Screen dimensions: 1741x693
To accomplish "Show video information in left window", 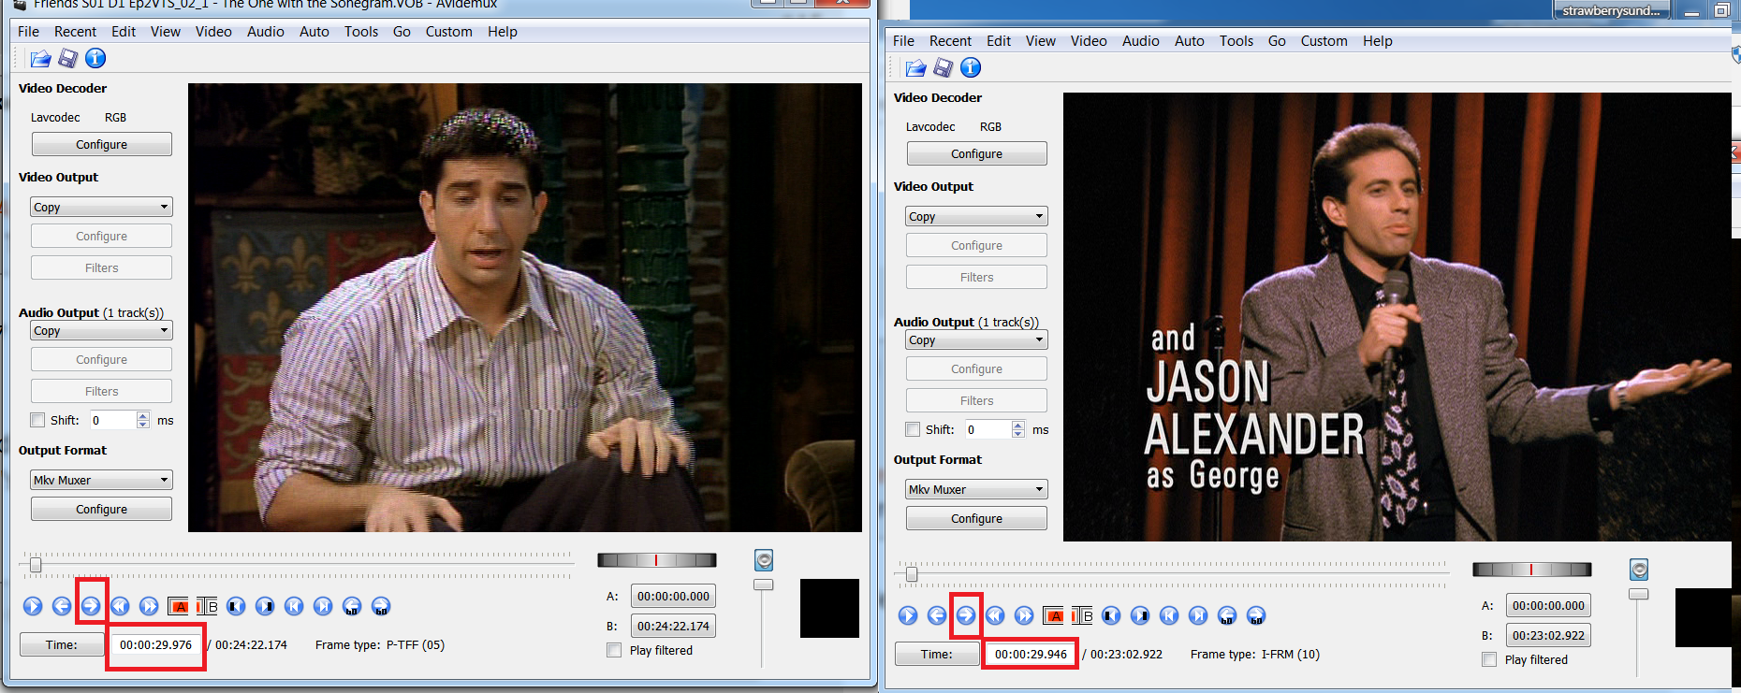I will pos(95,59).
